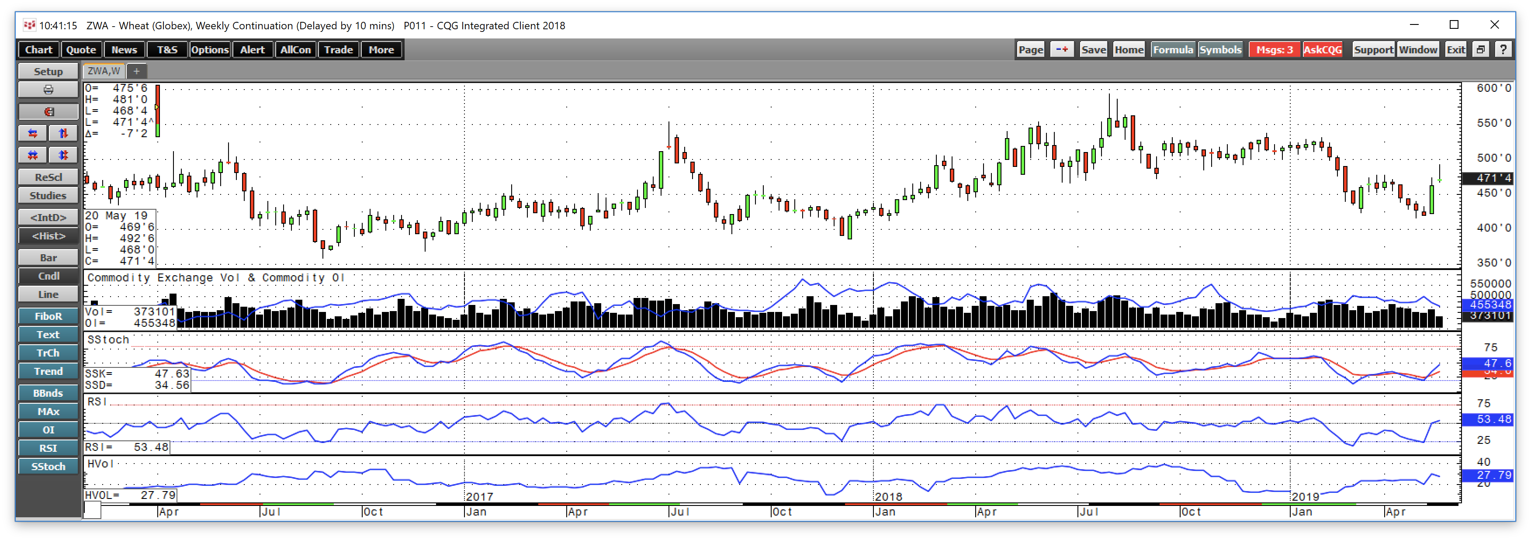Click the ReScl rescale button
Image resolution: width=1531 pixels, height=540 pixels.
(x=48, y=177)
